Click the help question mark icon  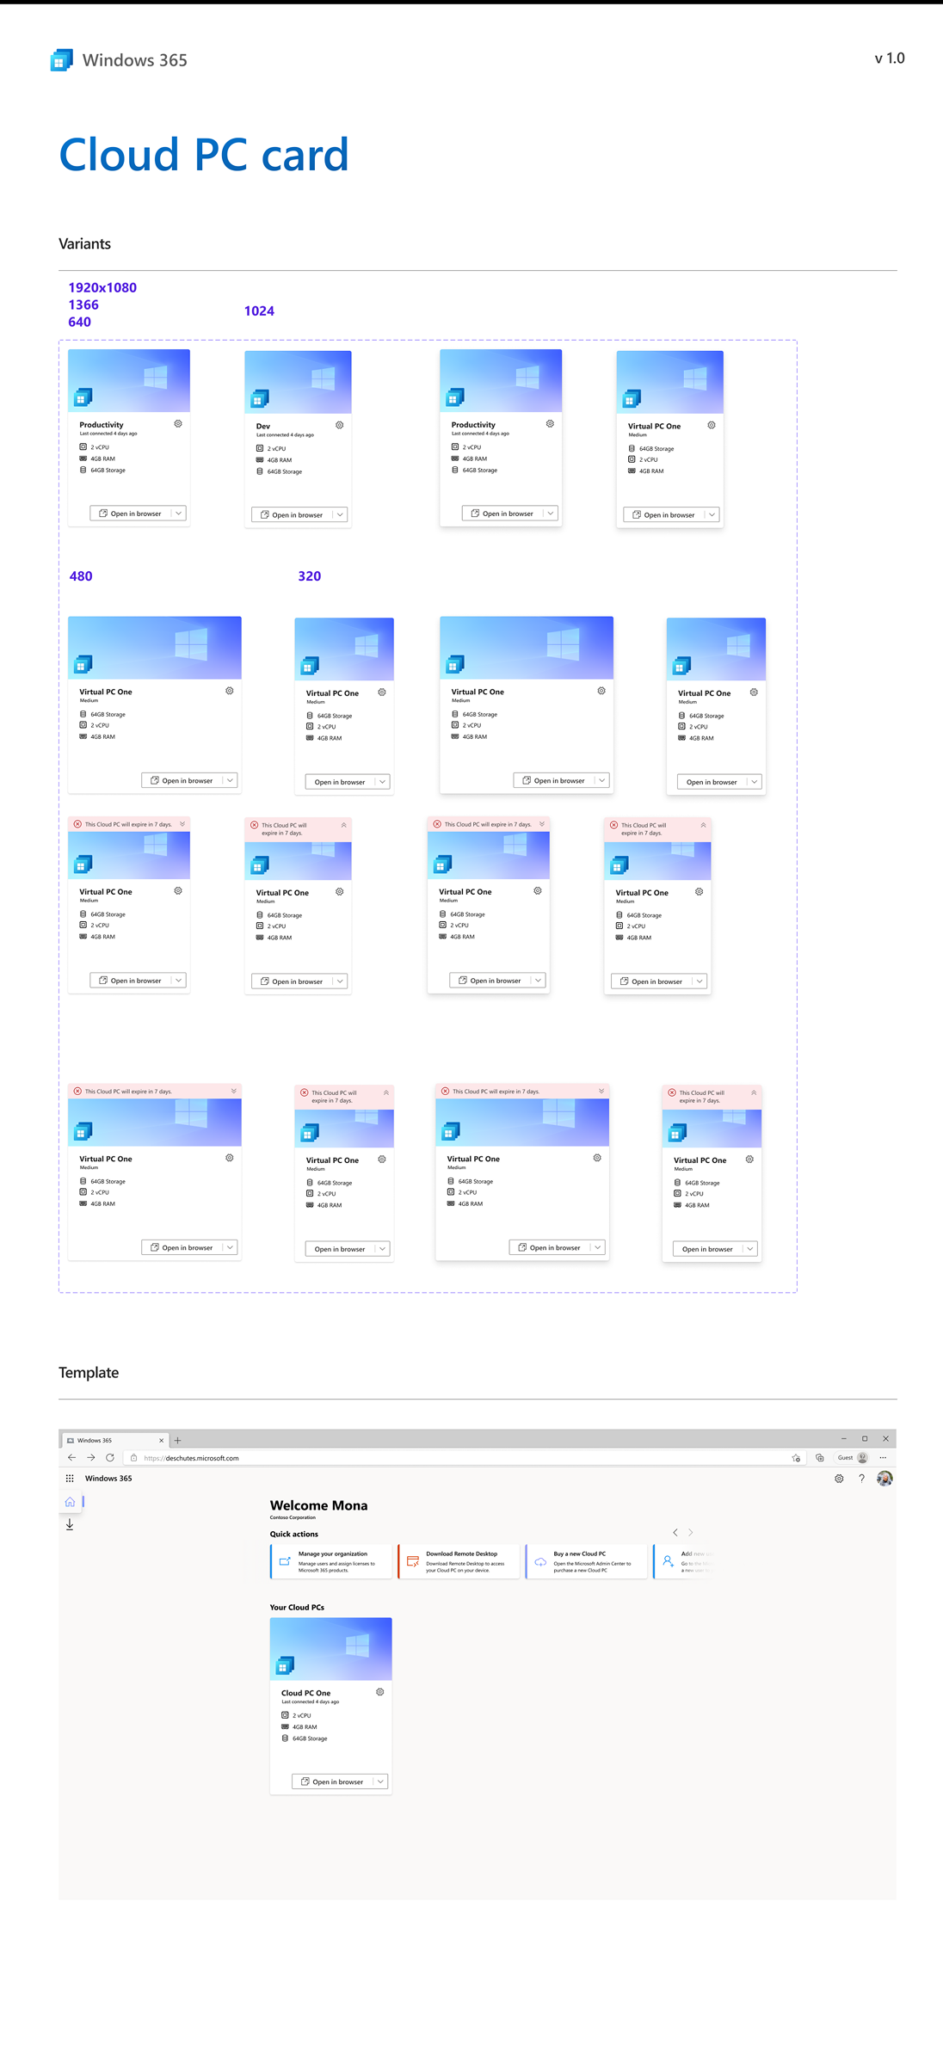pos(861,1479)
